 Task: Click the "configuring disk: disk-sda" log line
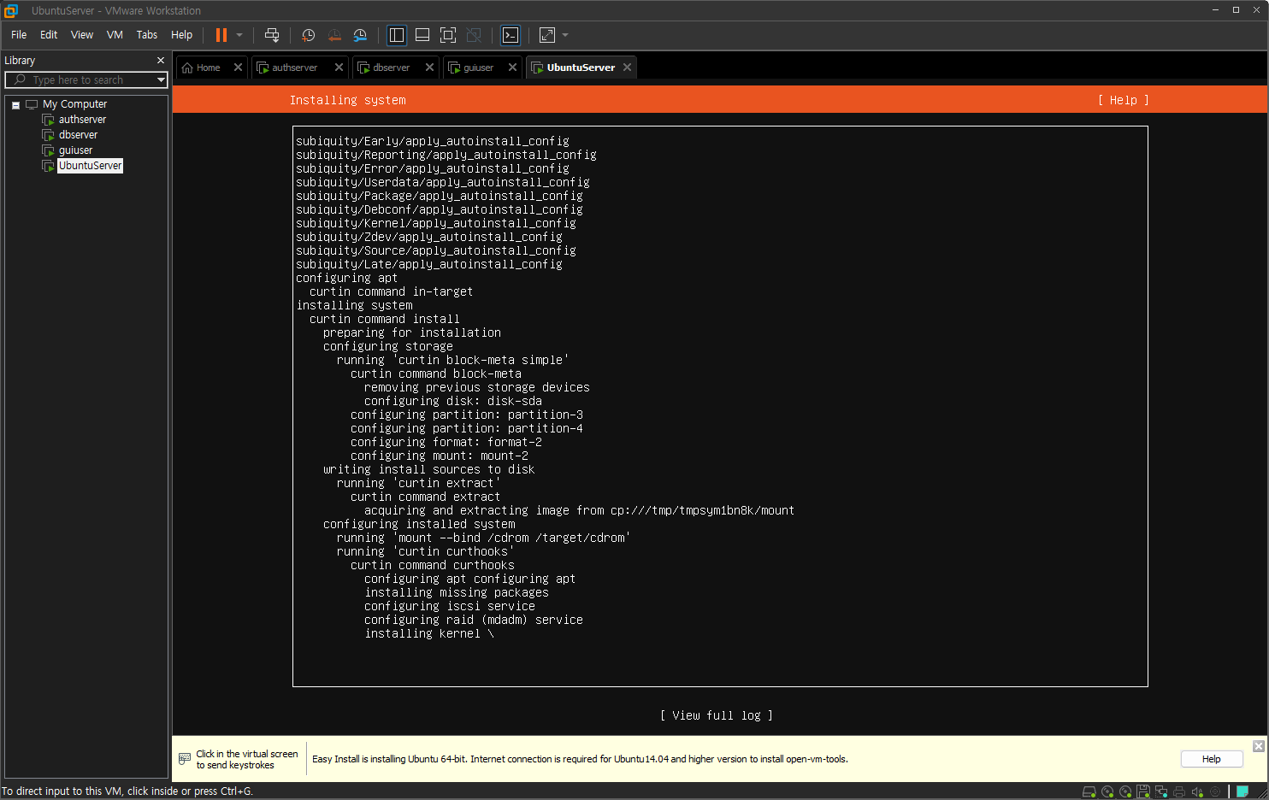pos(453,401)
